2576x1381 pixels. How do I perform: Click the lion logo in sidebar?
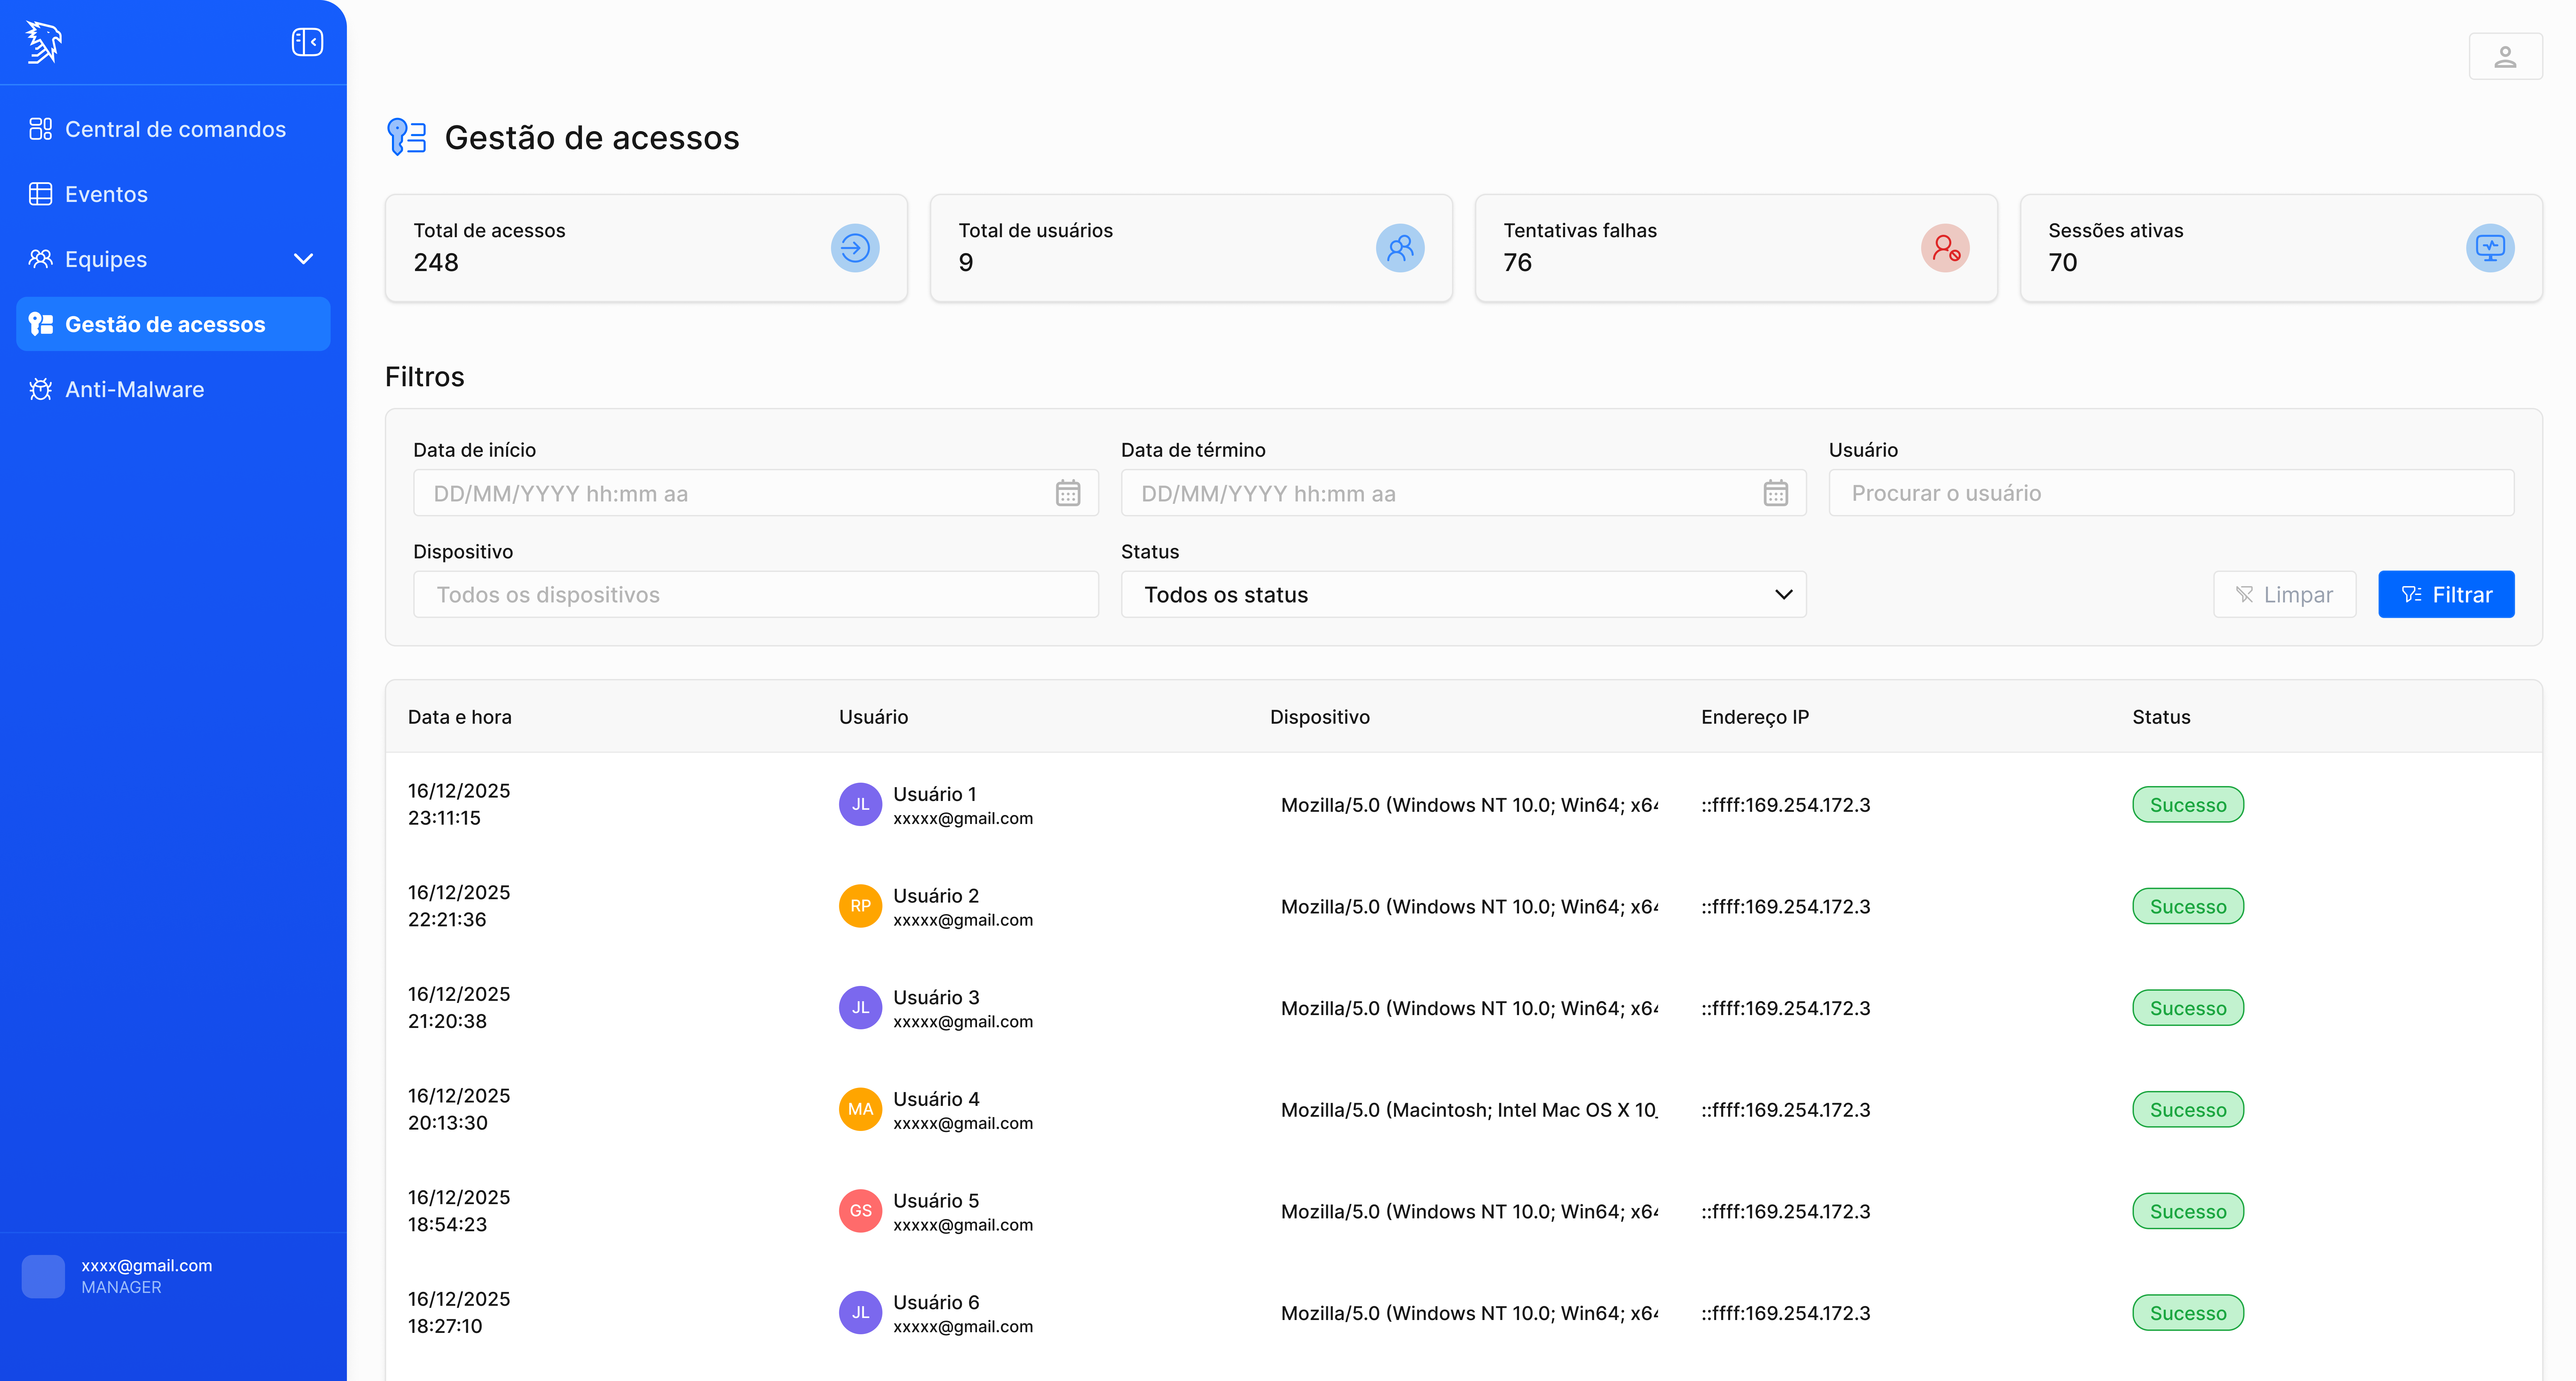(43, 42)
